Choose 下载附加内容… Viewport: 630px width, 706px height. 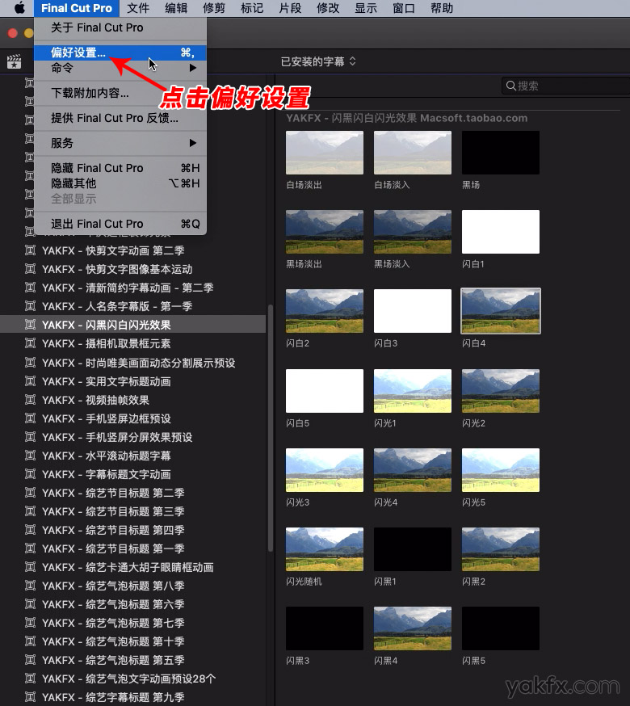[x=120, y=93]
